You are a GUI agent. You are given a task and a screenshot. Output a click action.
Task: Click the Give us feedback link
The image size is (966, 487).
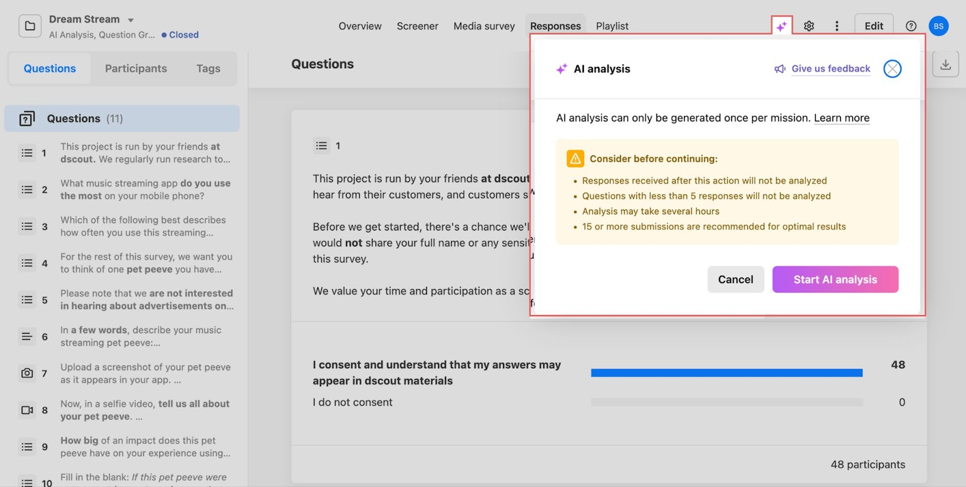click(830, 69)
